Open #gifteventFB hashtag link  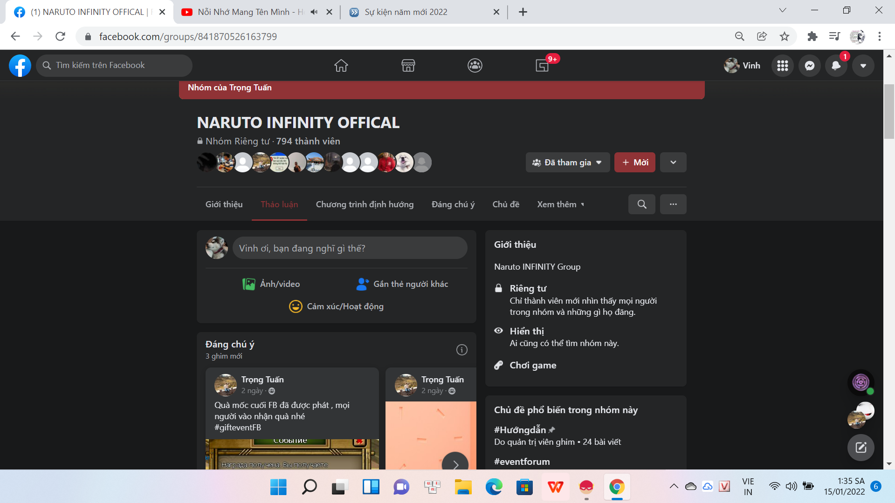tap(238, 428)
